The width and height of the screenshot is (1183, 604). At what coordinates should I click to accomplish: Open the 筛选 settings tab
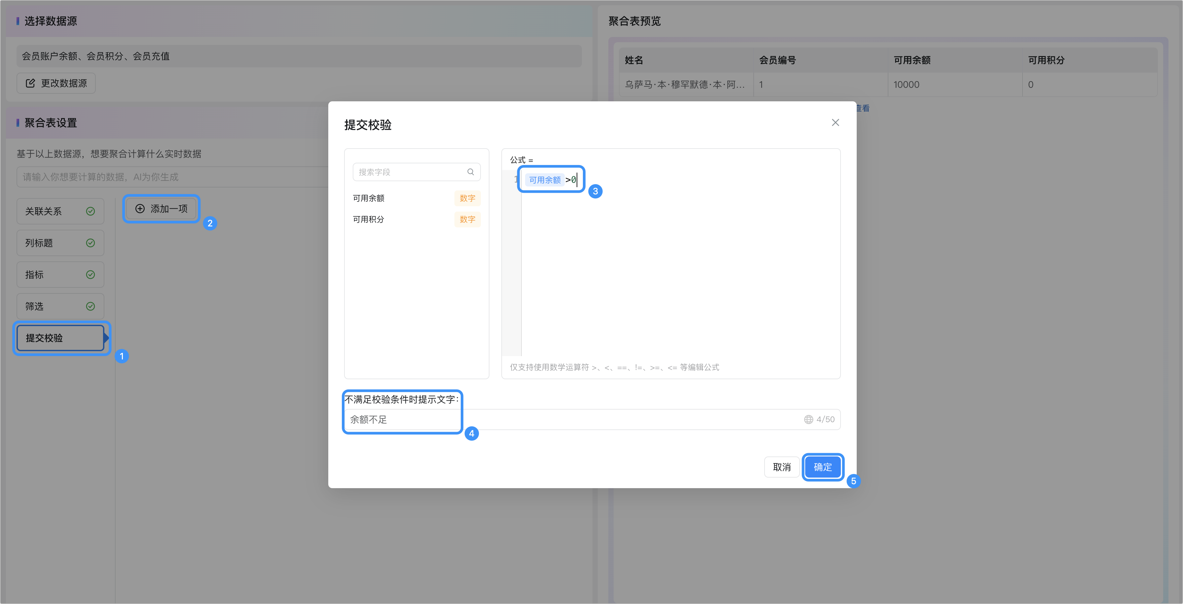click(x=60, y=306)
